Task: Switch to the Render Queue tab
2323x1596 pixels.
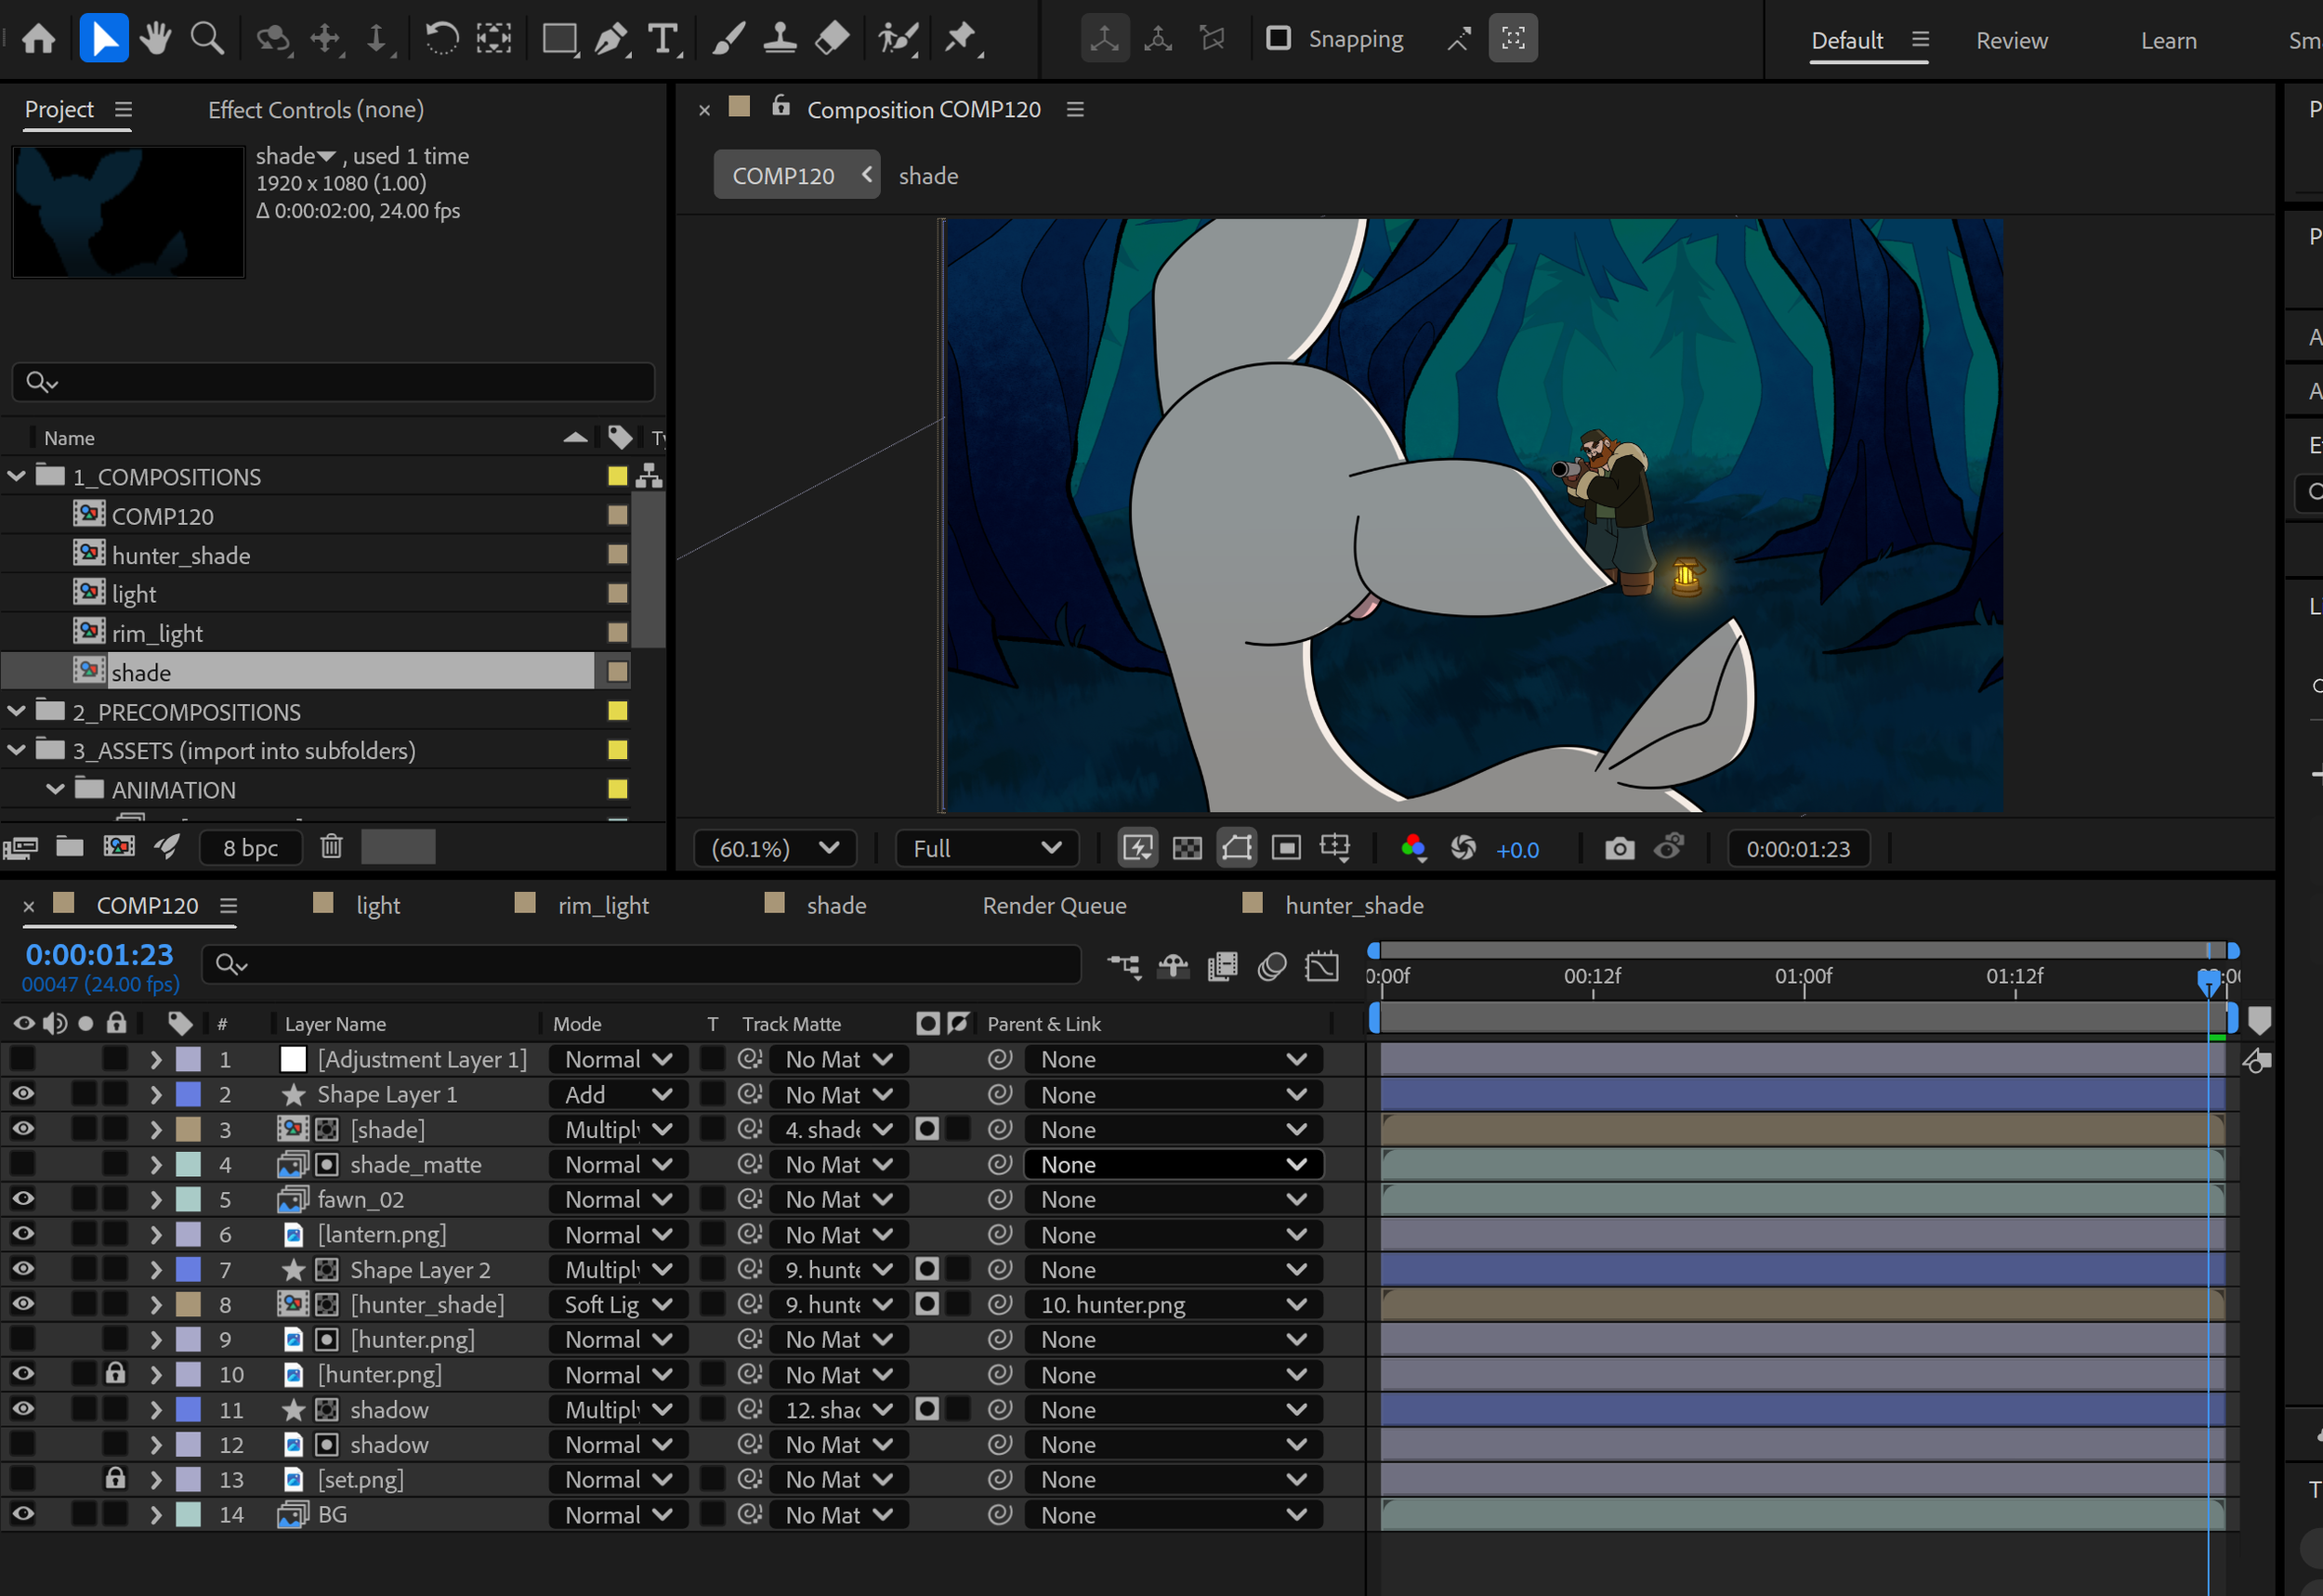Action: 1054,905
